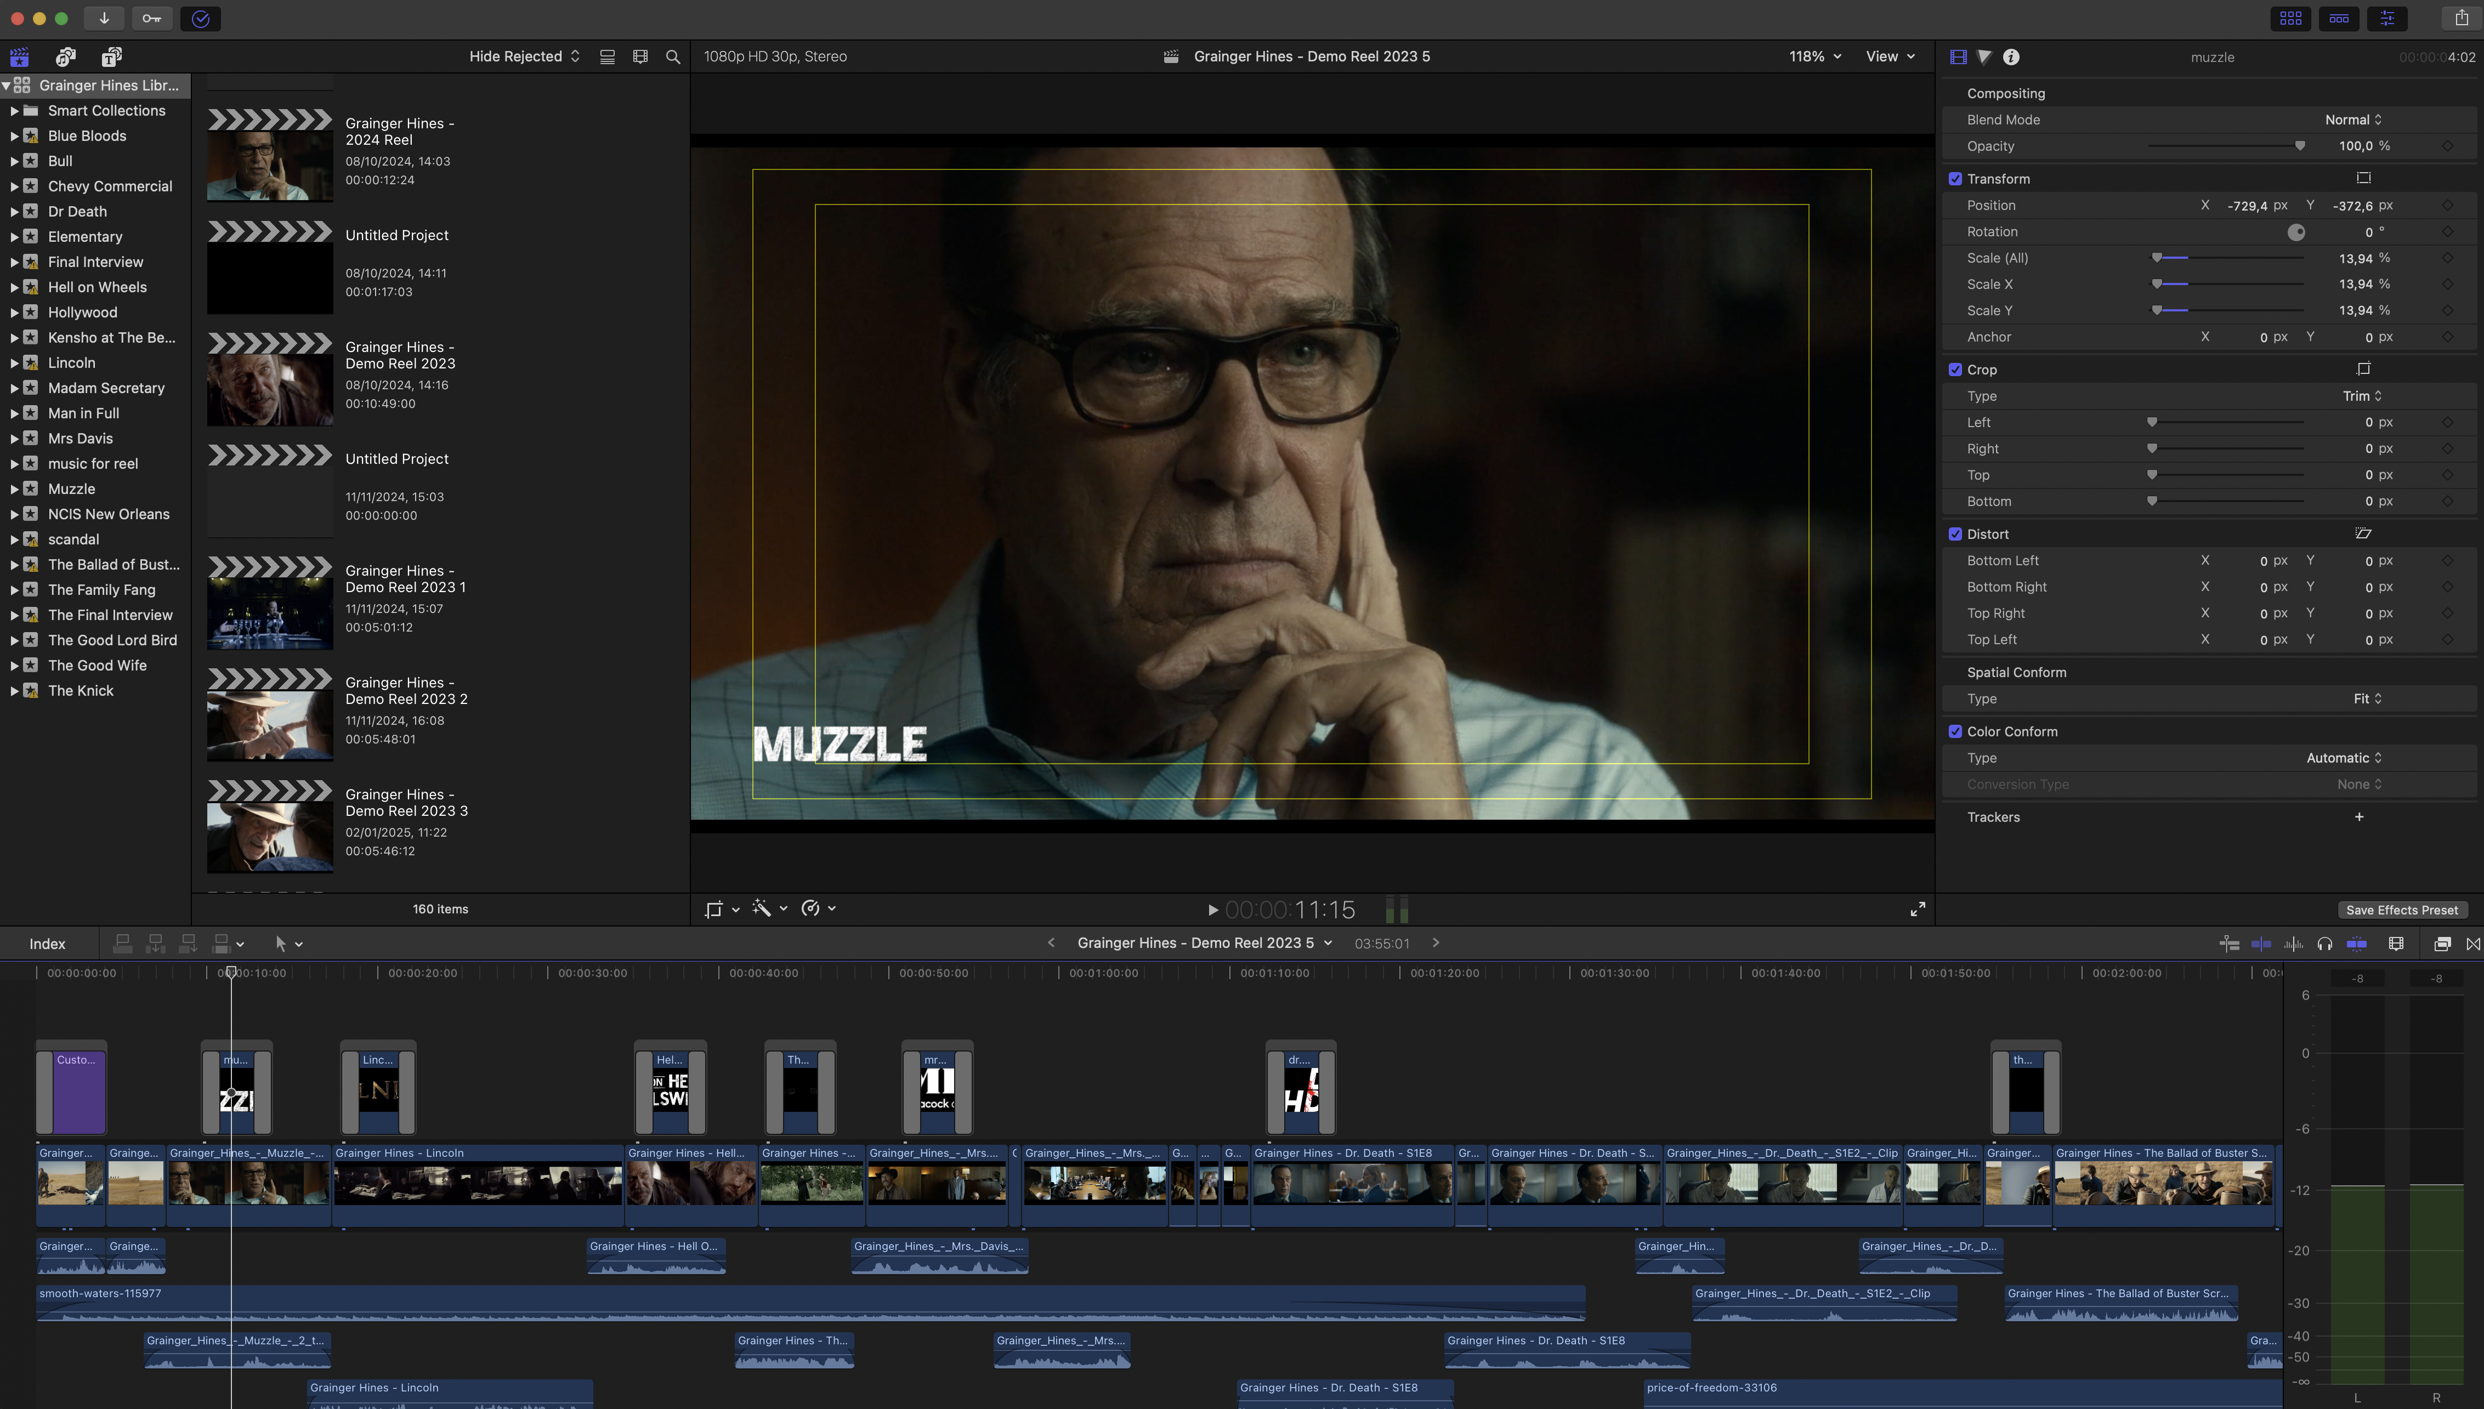Viewport: 2484px width, 1409px height.
Task: Add a tracker with the plus button
Action: [x=2359, y=817]
